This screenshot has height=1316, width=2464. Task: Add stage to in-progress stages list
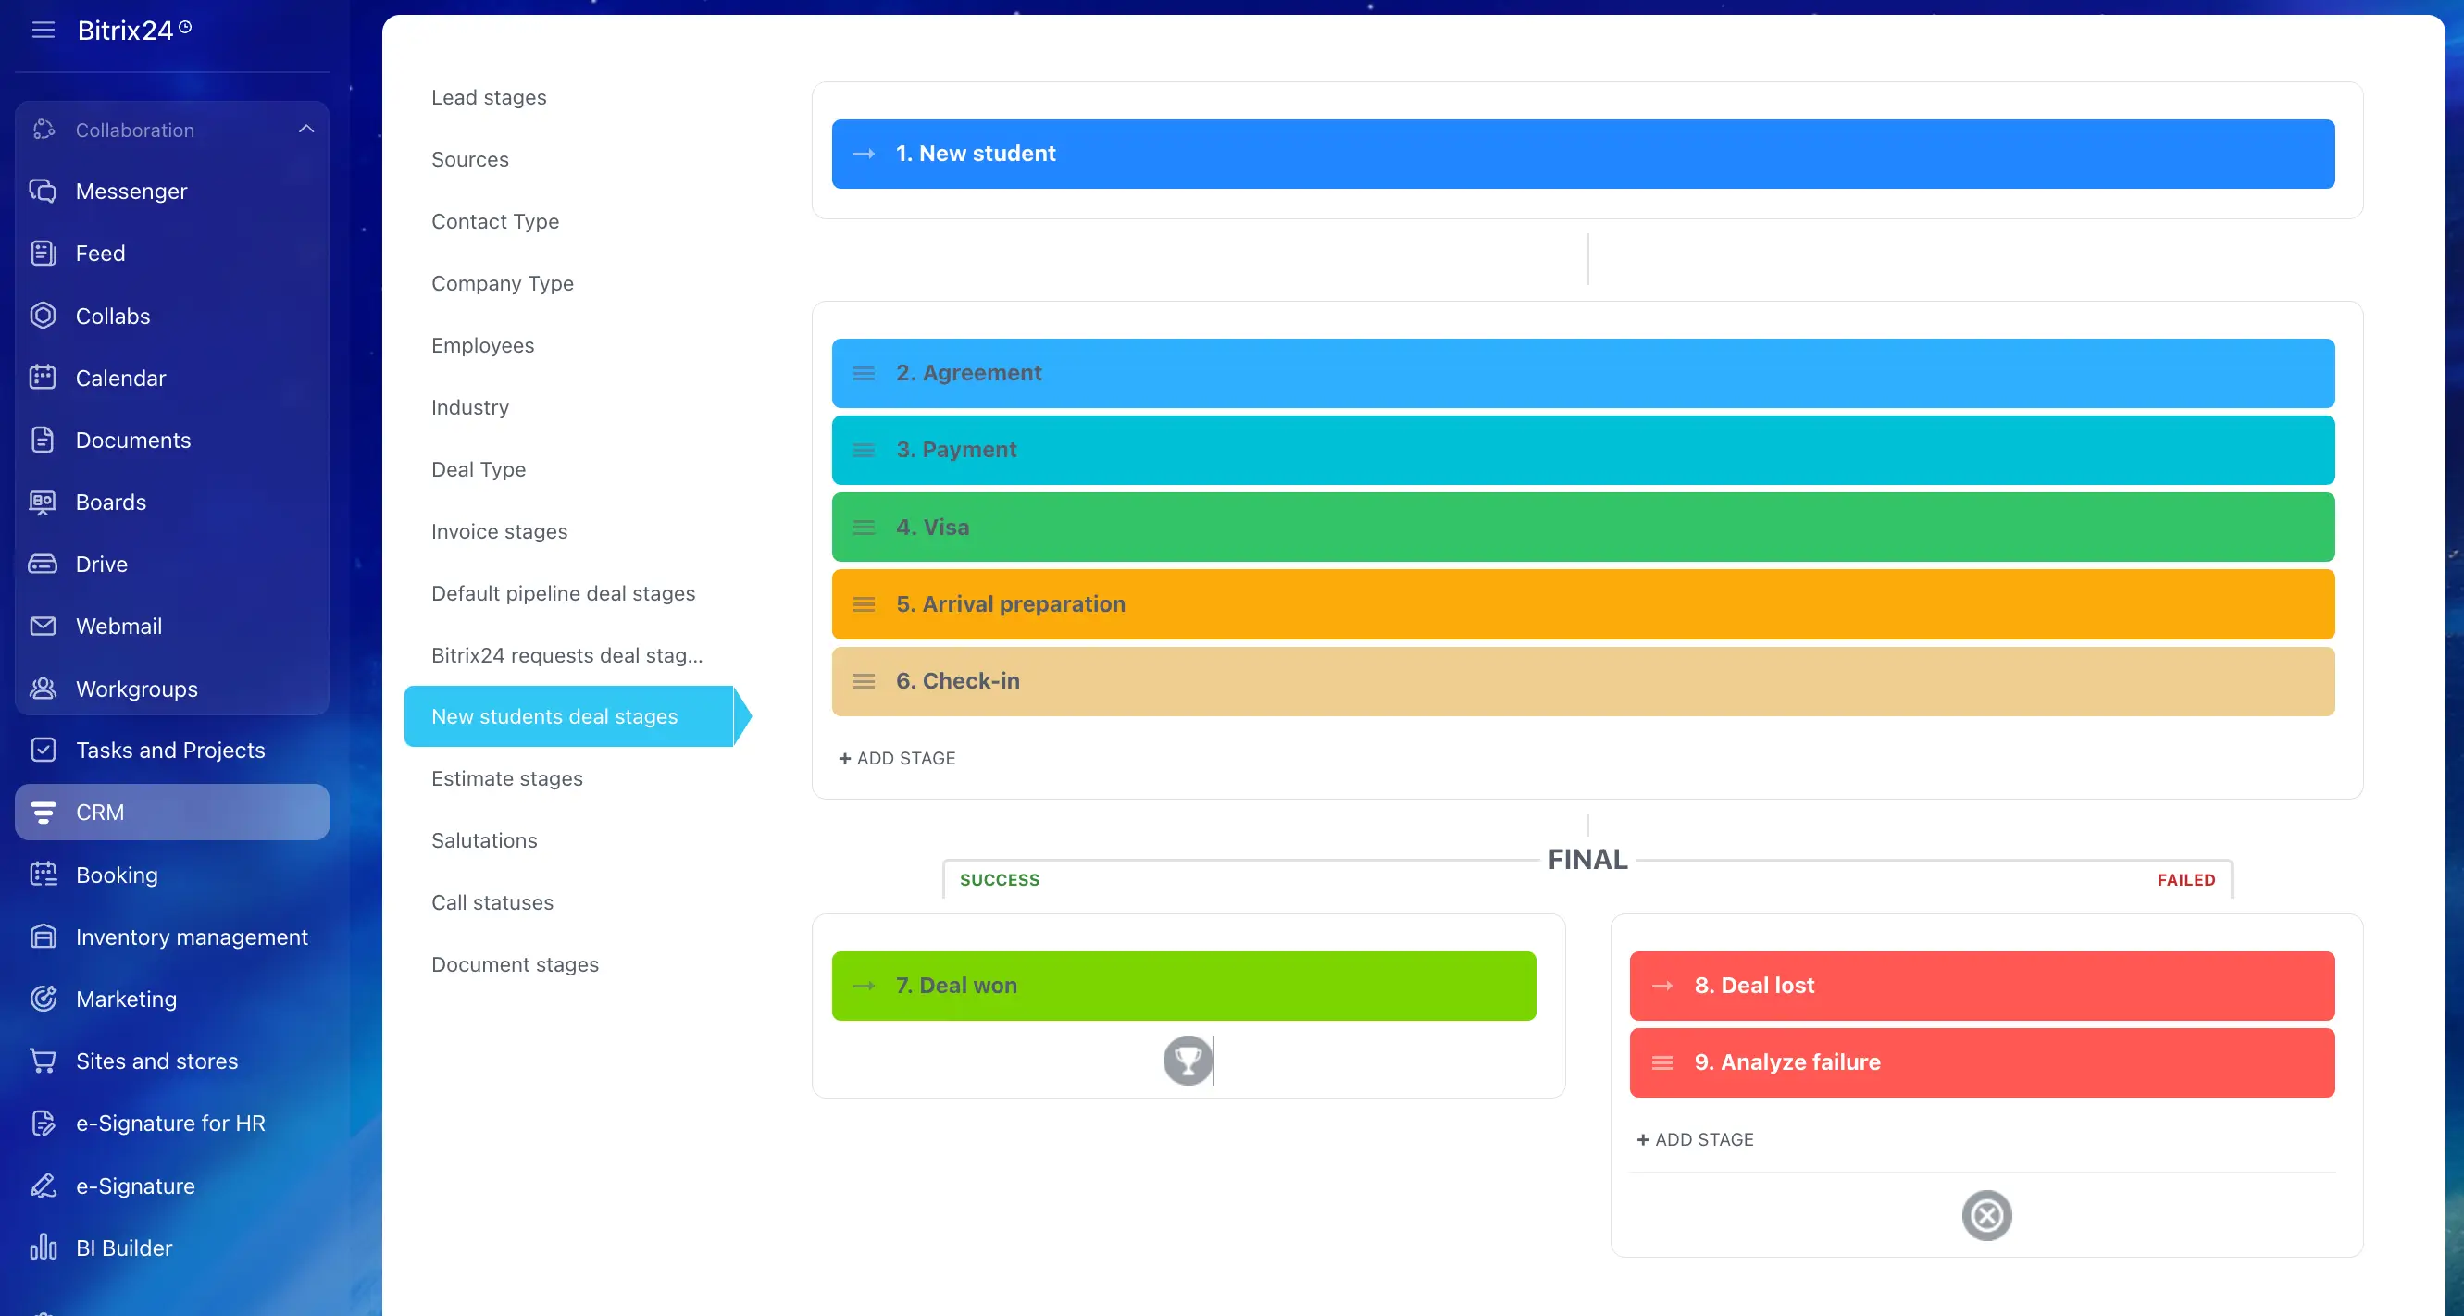pyautogui.click(x=897, y=759)
